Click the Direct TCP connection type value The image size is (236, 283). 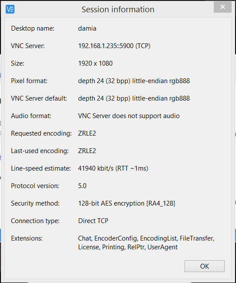point(93,221)
